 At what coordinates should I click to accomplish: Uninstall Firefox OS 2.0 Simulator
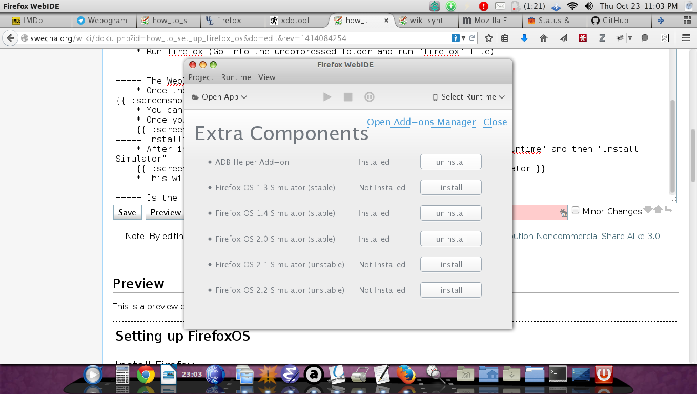(451, 239)
